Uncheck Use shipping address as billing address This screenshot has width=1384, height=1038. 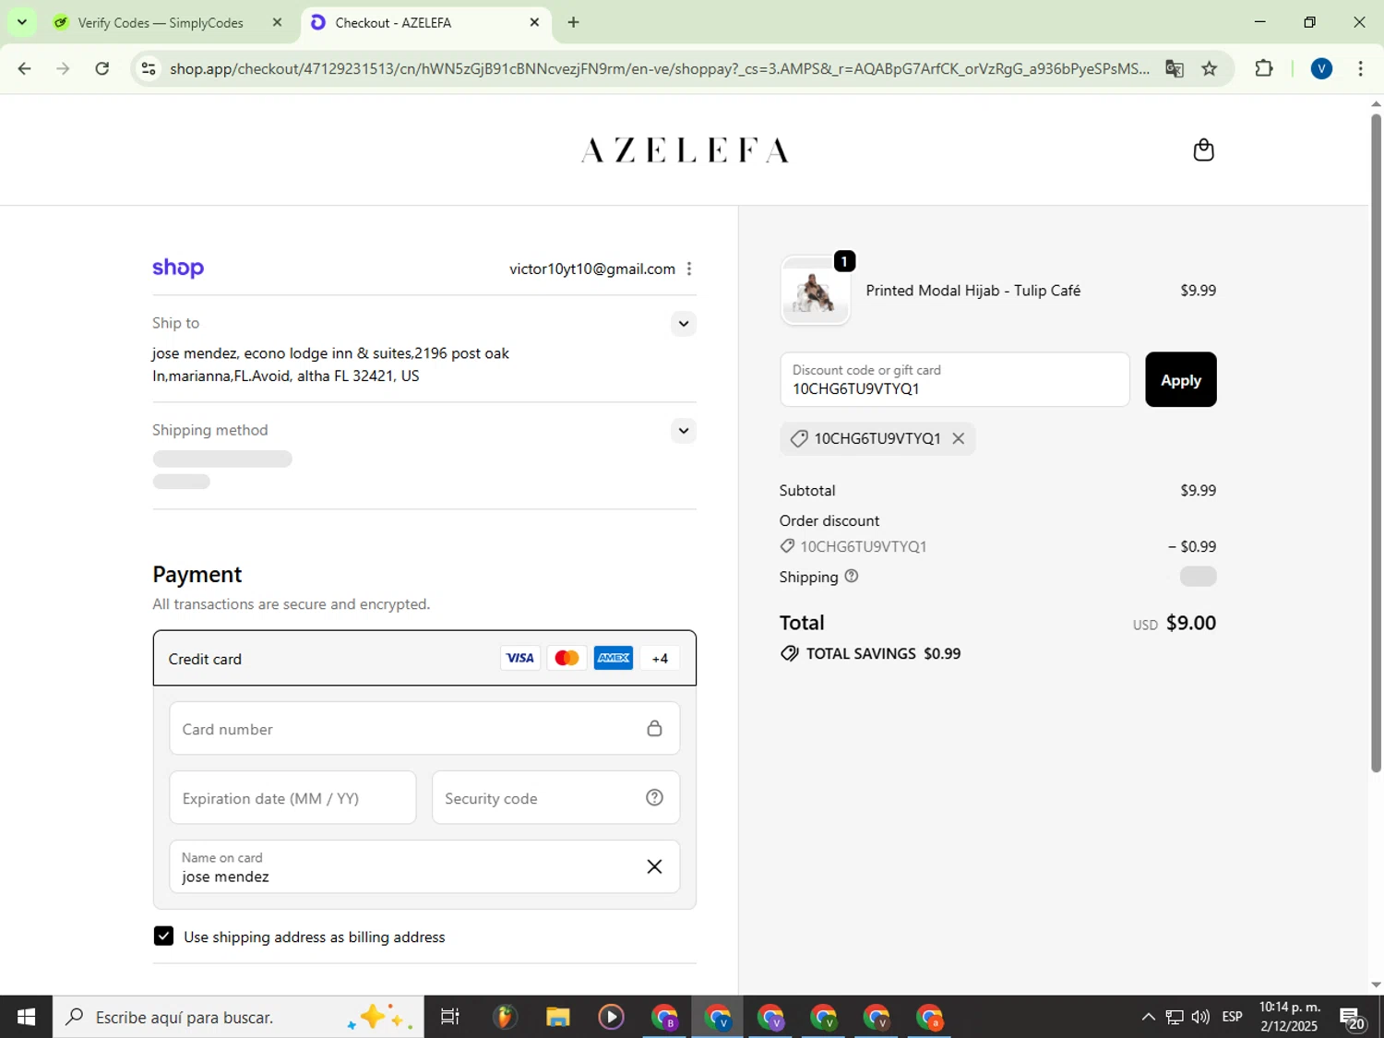coord(163,937)
